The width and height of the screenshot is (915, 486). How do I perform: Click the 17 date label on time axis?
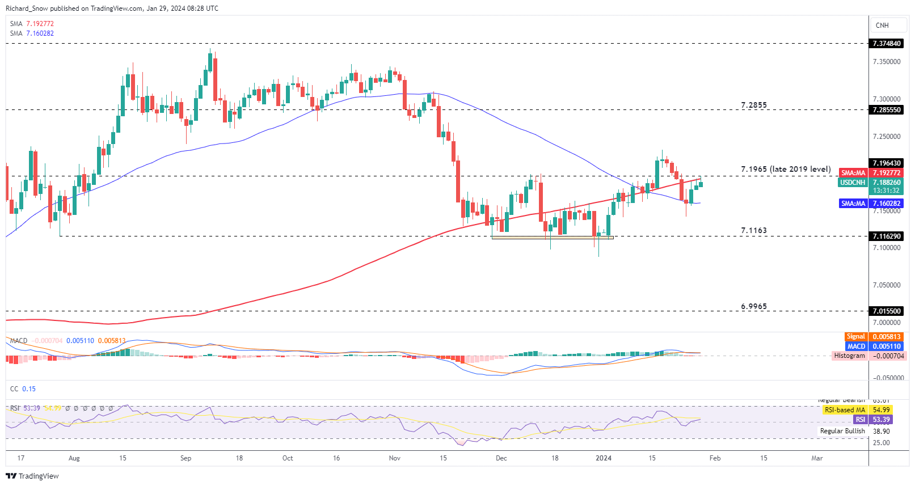[x=21, y=458]
